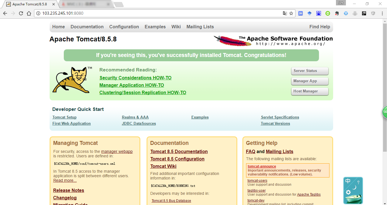Image resolution: width=387 pixels, height=205 pixels.
Task: Click the Manager App button
Action: (310, 81)
